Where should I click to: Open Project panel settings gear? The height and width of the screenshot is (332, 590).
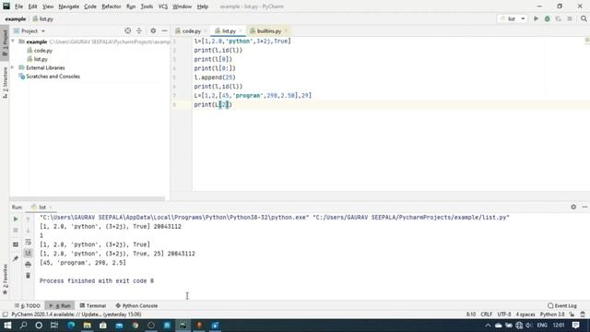coord(153,30)
